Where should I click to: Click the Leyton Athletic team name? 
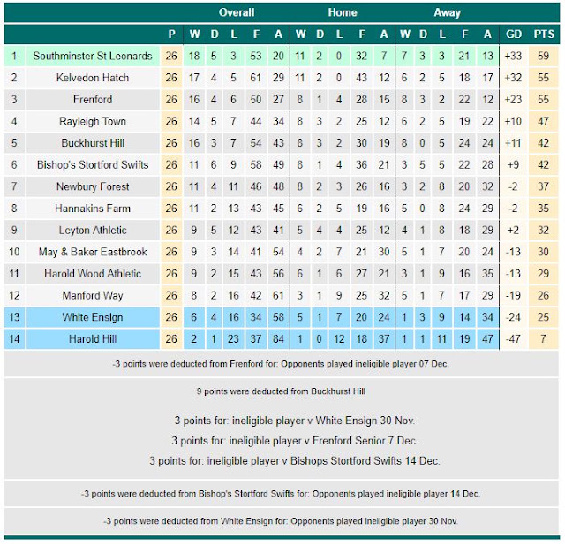pyautogui.click(x=93, y=230)
